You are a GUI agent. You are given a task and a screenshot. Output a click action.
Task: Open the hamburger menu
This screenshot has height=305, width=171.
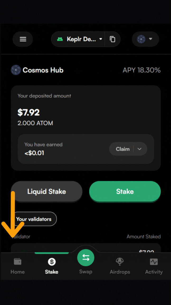tap(23, 39)
